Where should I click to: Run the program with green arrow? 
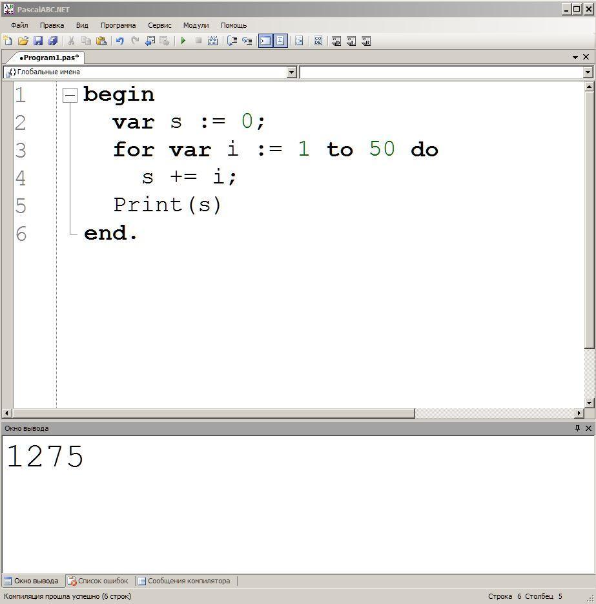pos(183,41)
